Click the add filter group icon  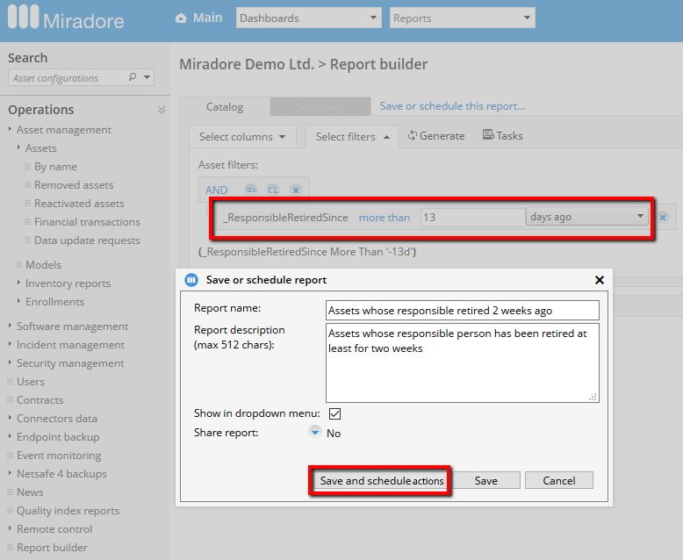pos(273,190)
